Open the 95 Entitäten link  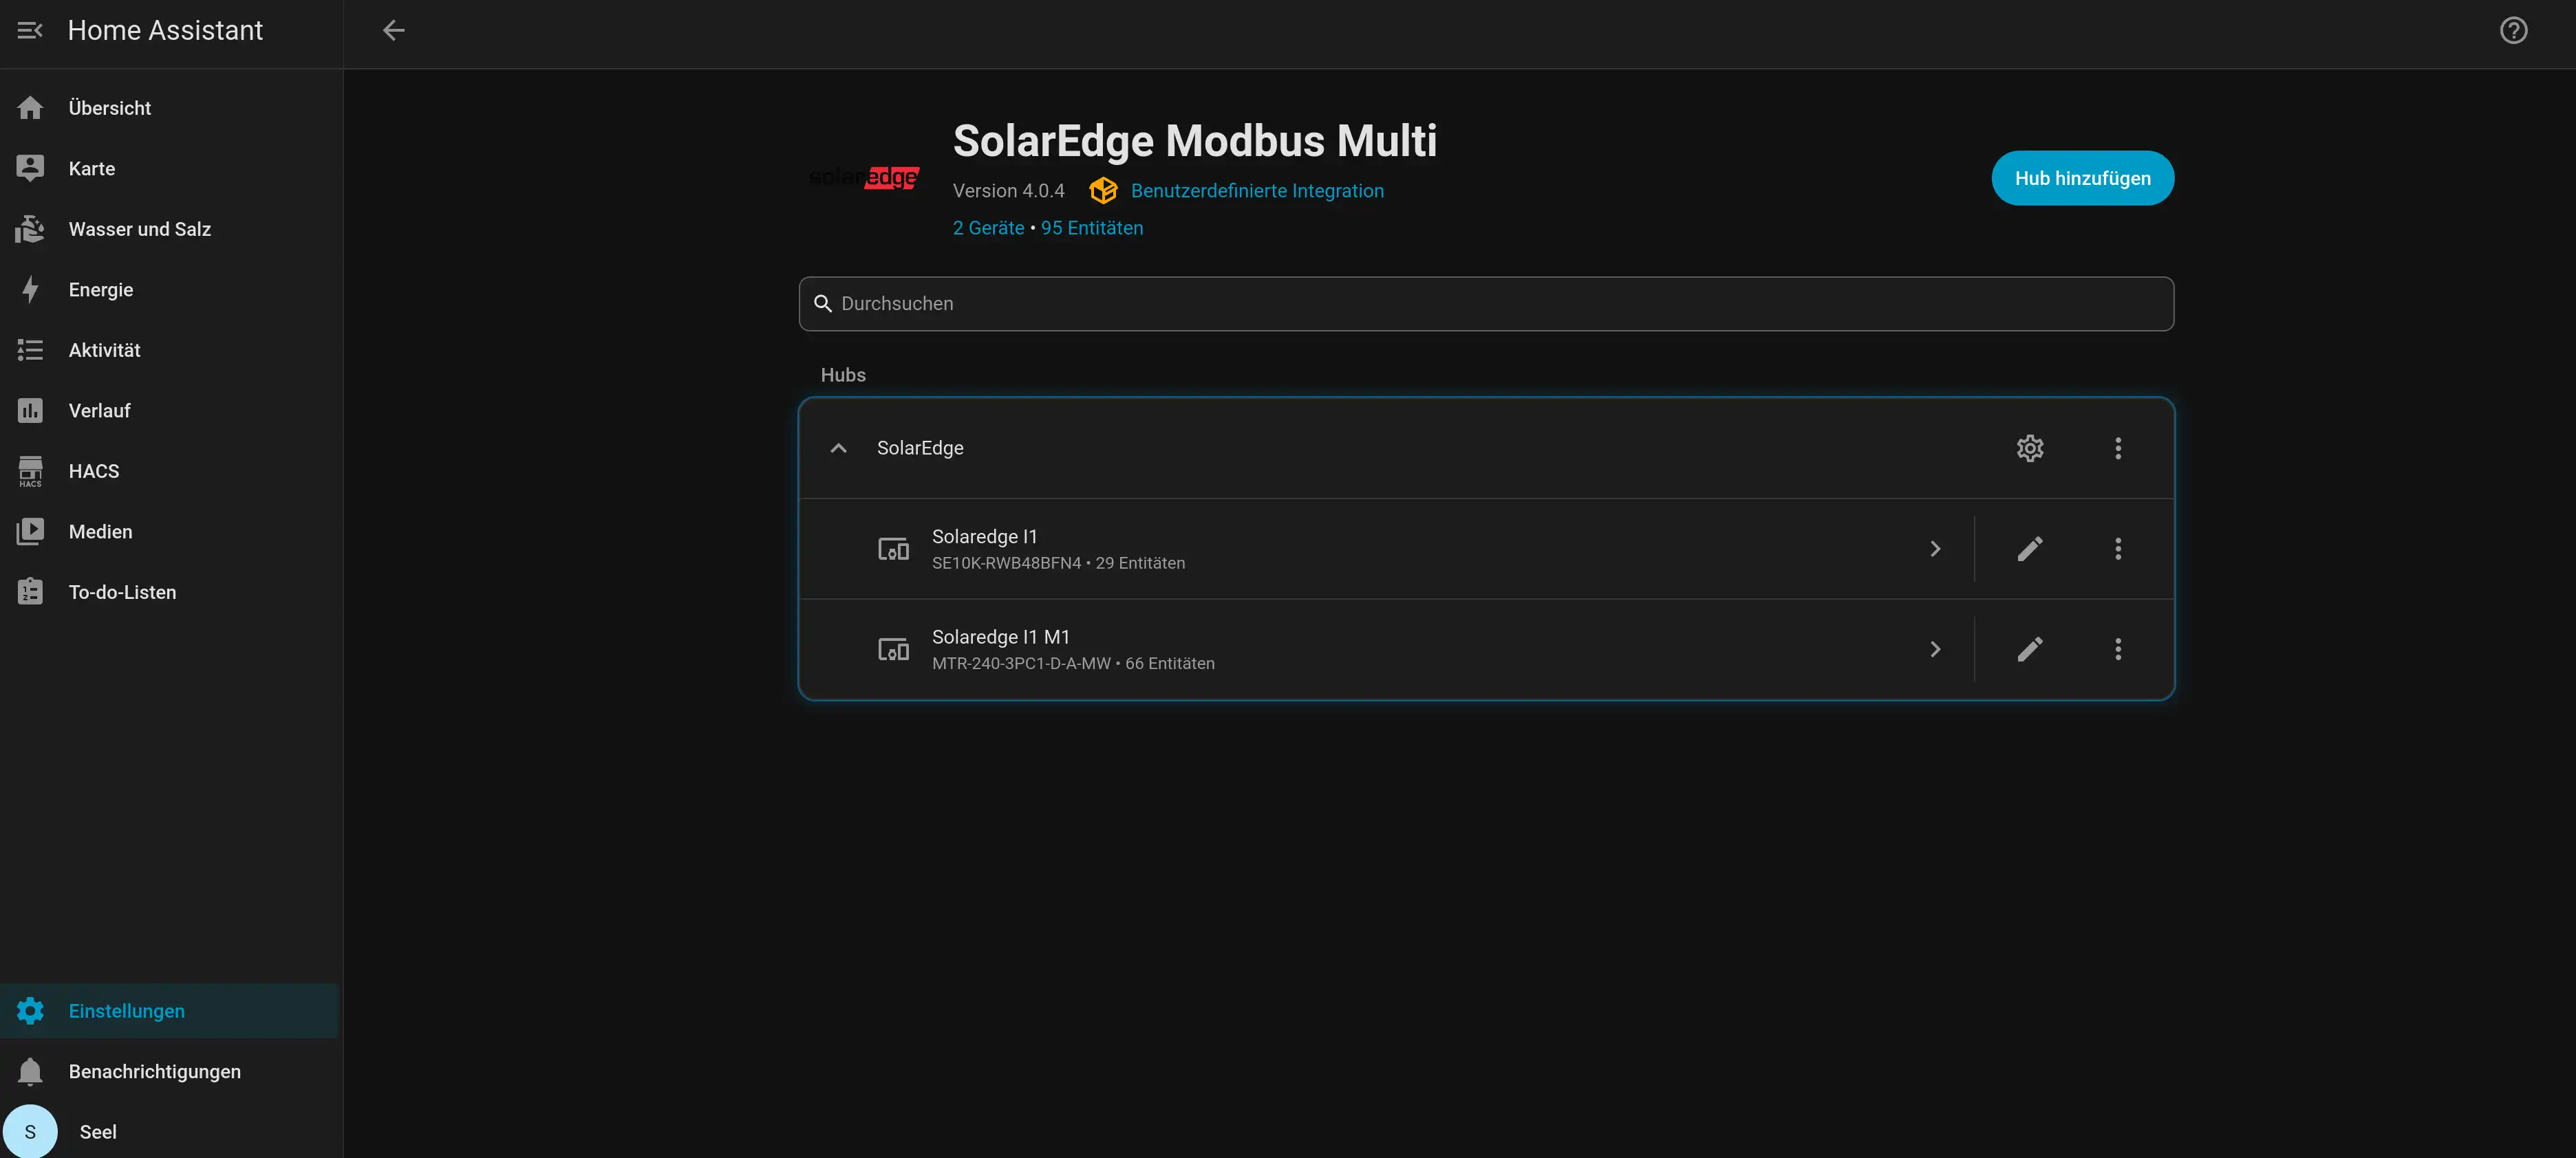(x=1092, y=228)
